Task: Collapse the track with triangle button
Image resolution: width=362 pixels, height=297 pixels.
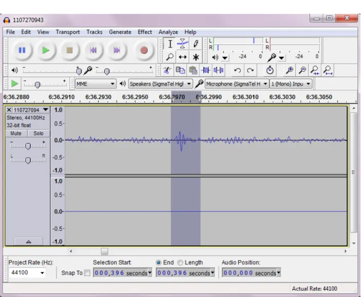Action: click(x=28, y=242)
